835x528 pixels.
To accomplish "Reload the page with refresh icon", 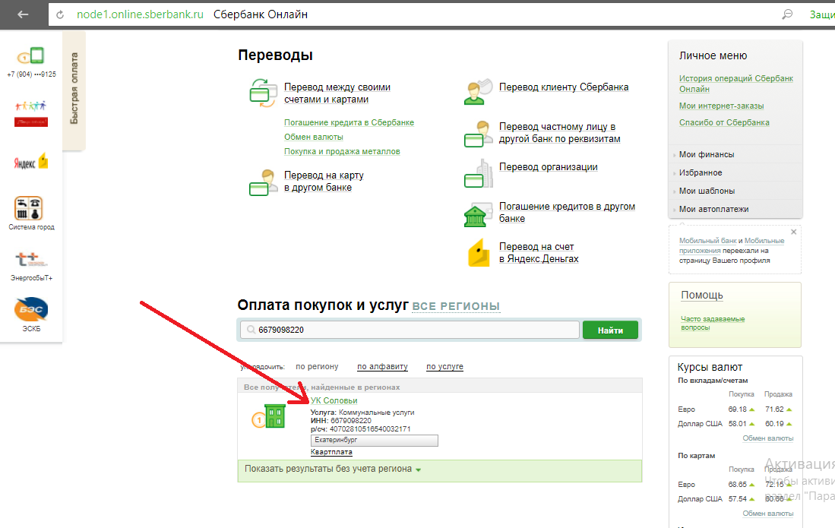I will [59, 15].
